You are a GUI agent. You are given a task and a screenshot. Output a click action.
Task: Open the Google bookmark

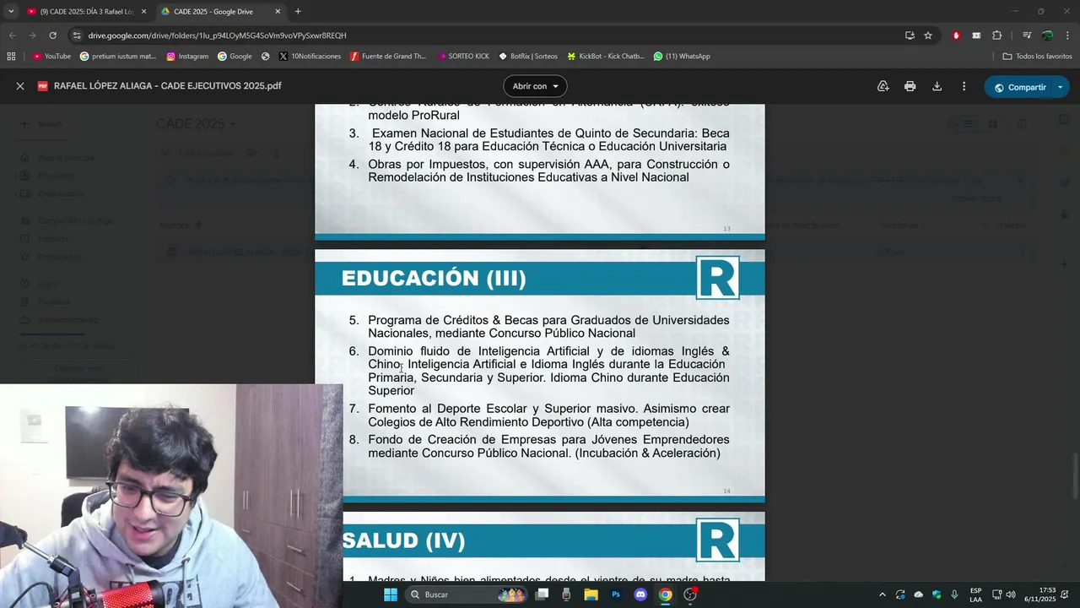pos(235,56)
